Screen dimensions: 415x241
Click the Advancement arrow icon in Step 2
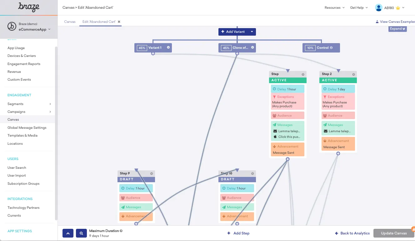pyautogui.click(x=325, y=140)
